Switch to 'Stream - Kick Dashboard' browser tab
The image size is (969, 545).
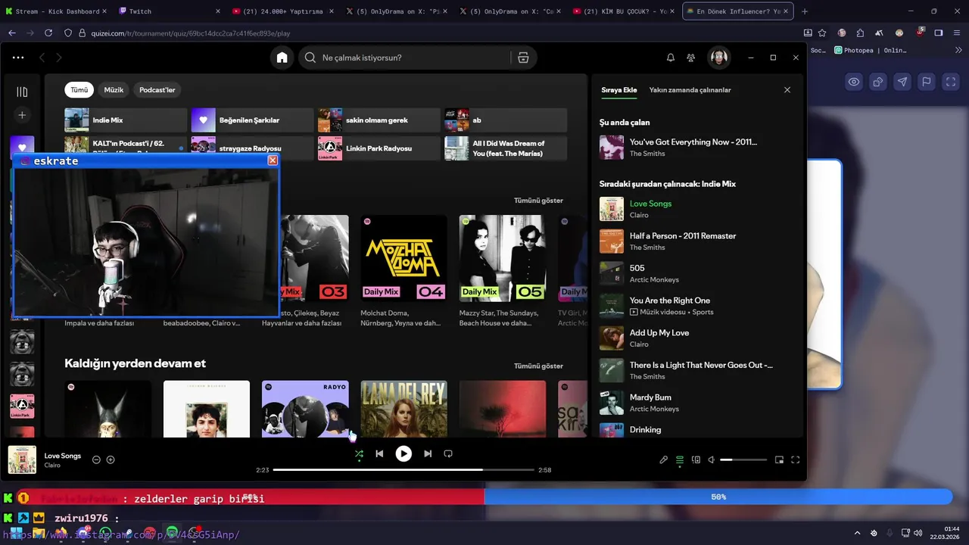(x=58, y=11)
